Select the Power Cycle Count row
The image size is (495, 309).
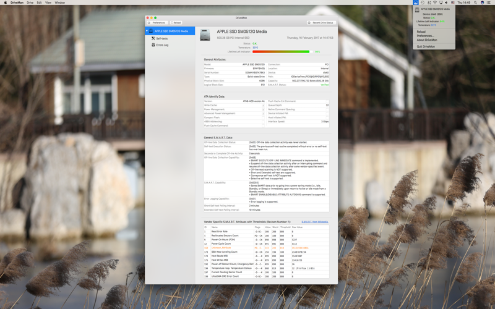tap(266, 243)
